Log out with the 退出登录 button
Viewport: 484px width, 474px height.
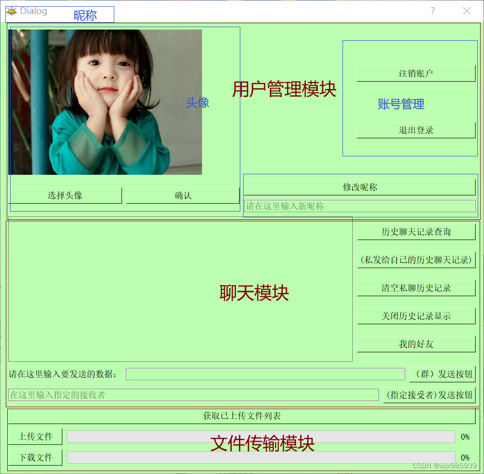[x=416, y=130]
